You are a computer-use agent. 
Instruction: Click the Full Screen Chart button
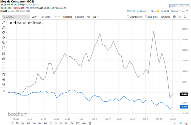[x=179, y=6]
